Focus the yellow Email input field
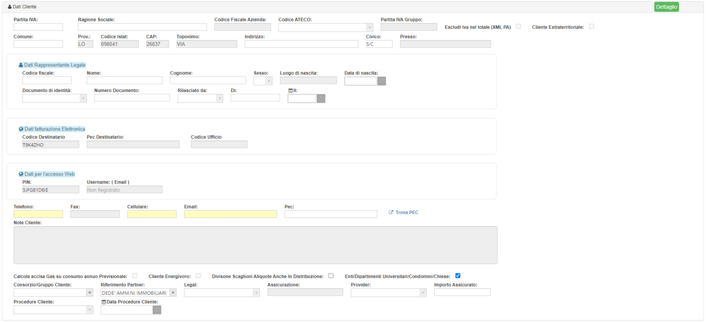 tap(231, 214)
